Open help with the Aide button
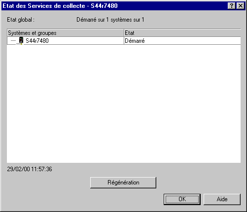 pos(222,199)
